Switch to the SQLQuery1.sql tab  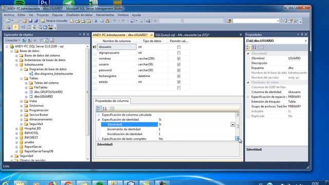pos(182,35)
